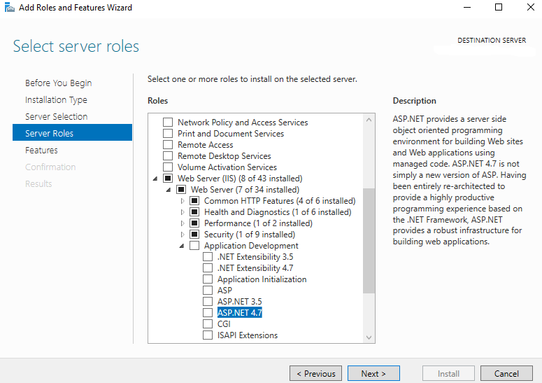Image resolution: width=542 pixels, height=383 pixels.
Task: Close the Add Roles and Features Wizard
Action: 531,7
